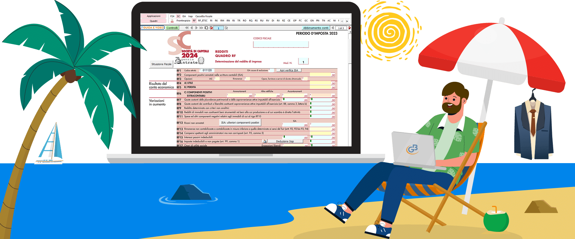
Task: Select the RF quadro tab
Action: click(x=194, y=21)
